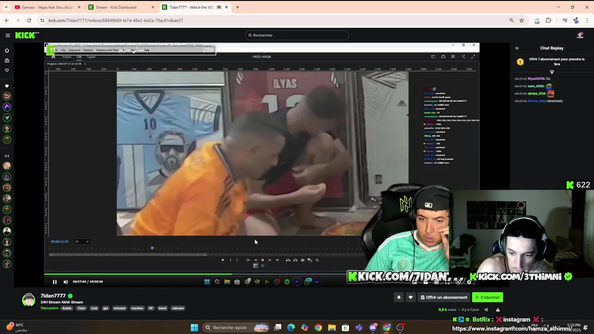Image resolution: width=594 pixels, height=334 pixels.
Task: Select the trend tag
Action: [162, 308]
